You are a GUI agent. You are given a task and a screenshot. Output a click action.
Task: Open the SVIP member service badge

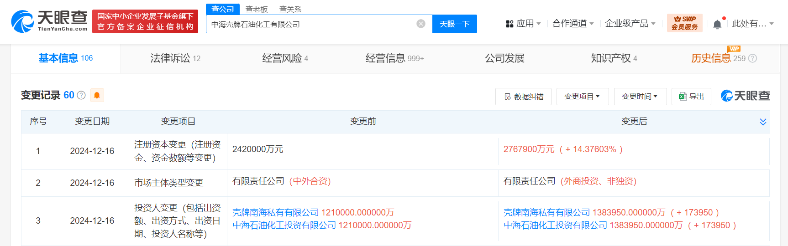[x=684, y=23]
